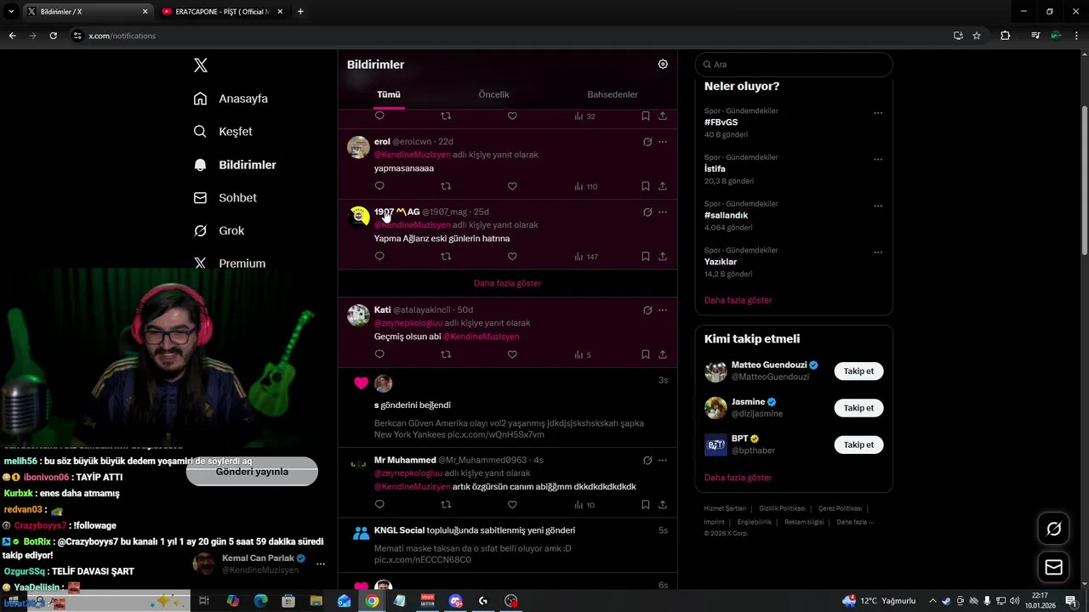Open Grok actions on erol's post

click(x=647, y=142)
